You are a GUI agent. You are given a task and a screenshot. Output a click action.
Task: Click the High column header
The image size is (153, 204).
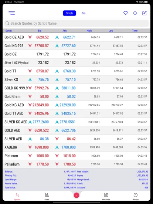[x=89, y=31]
